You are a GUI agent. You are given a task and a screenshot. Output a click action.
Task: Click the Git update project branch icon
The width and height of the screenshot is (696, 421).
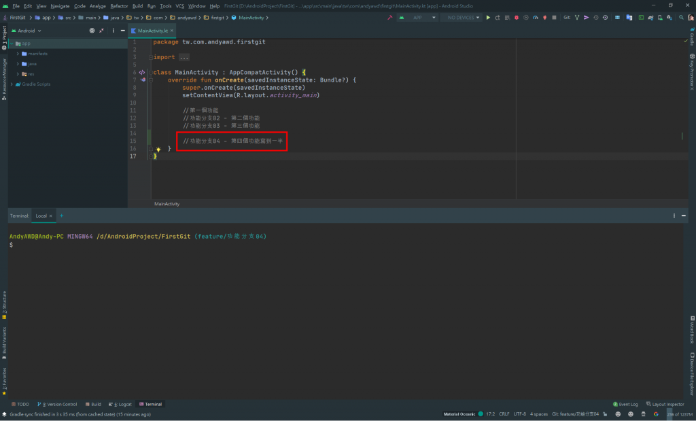point(577,18)
